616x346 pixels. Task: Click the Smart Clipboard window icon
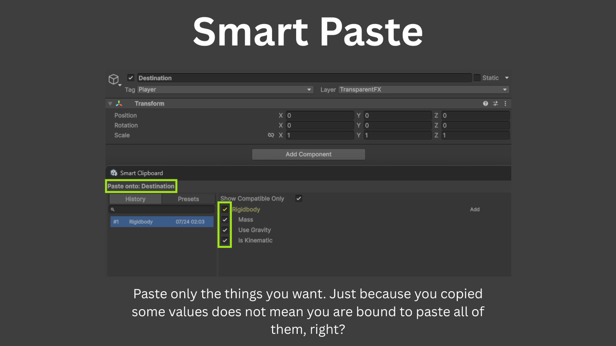[114, 173]
